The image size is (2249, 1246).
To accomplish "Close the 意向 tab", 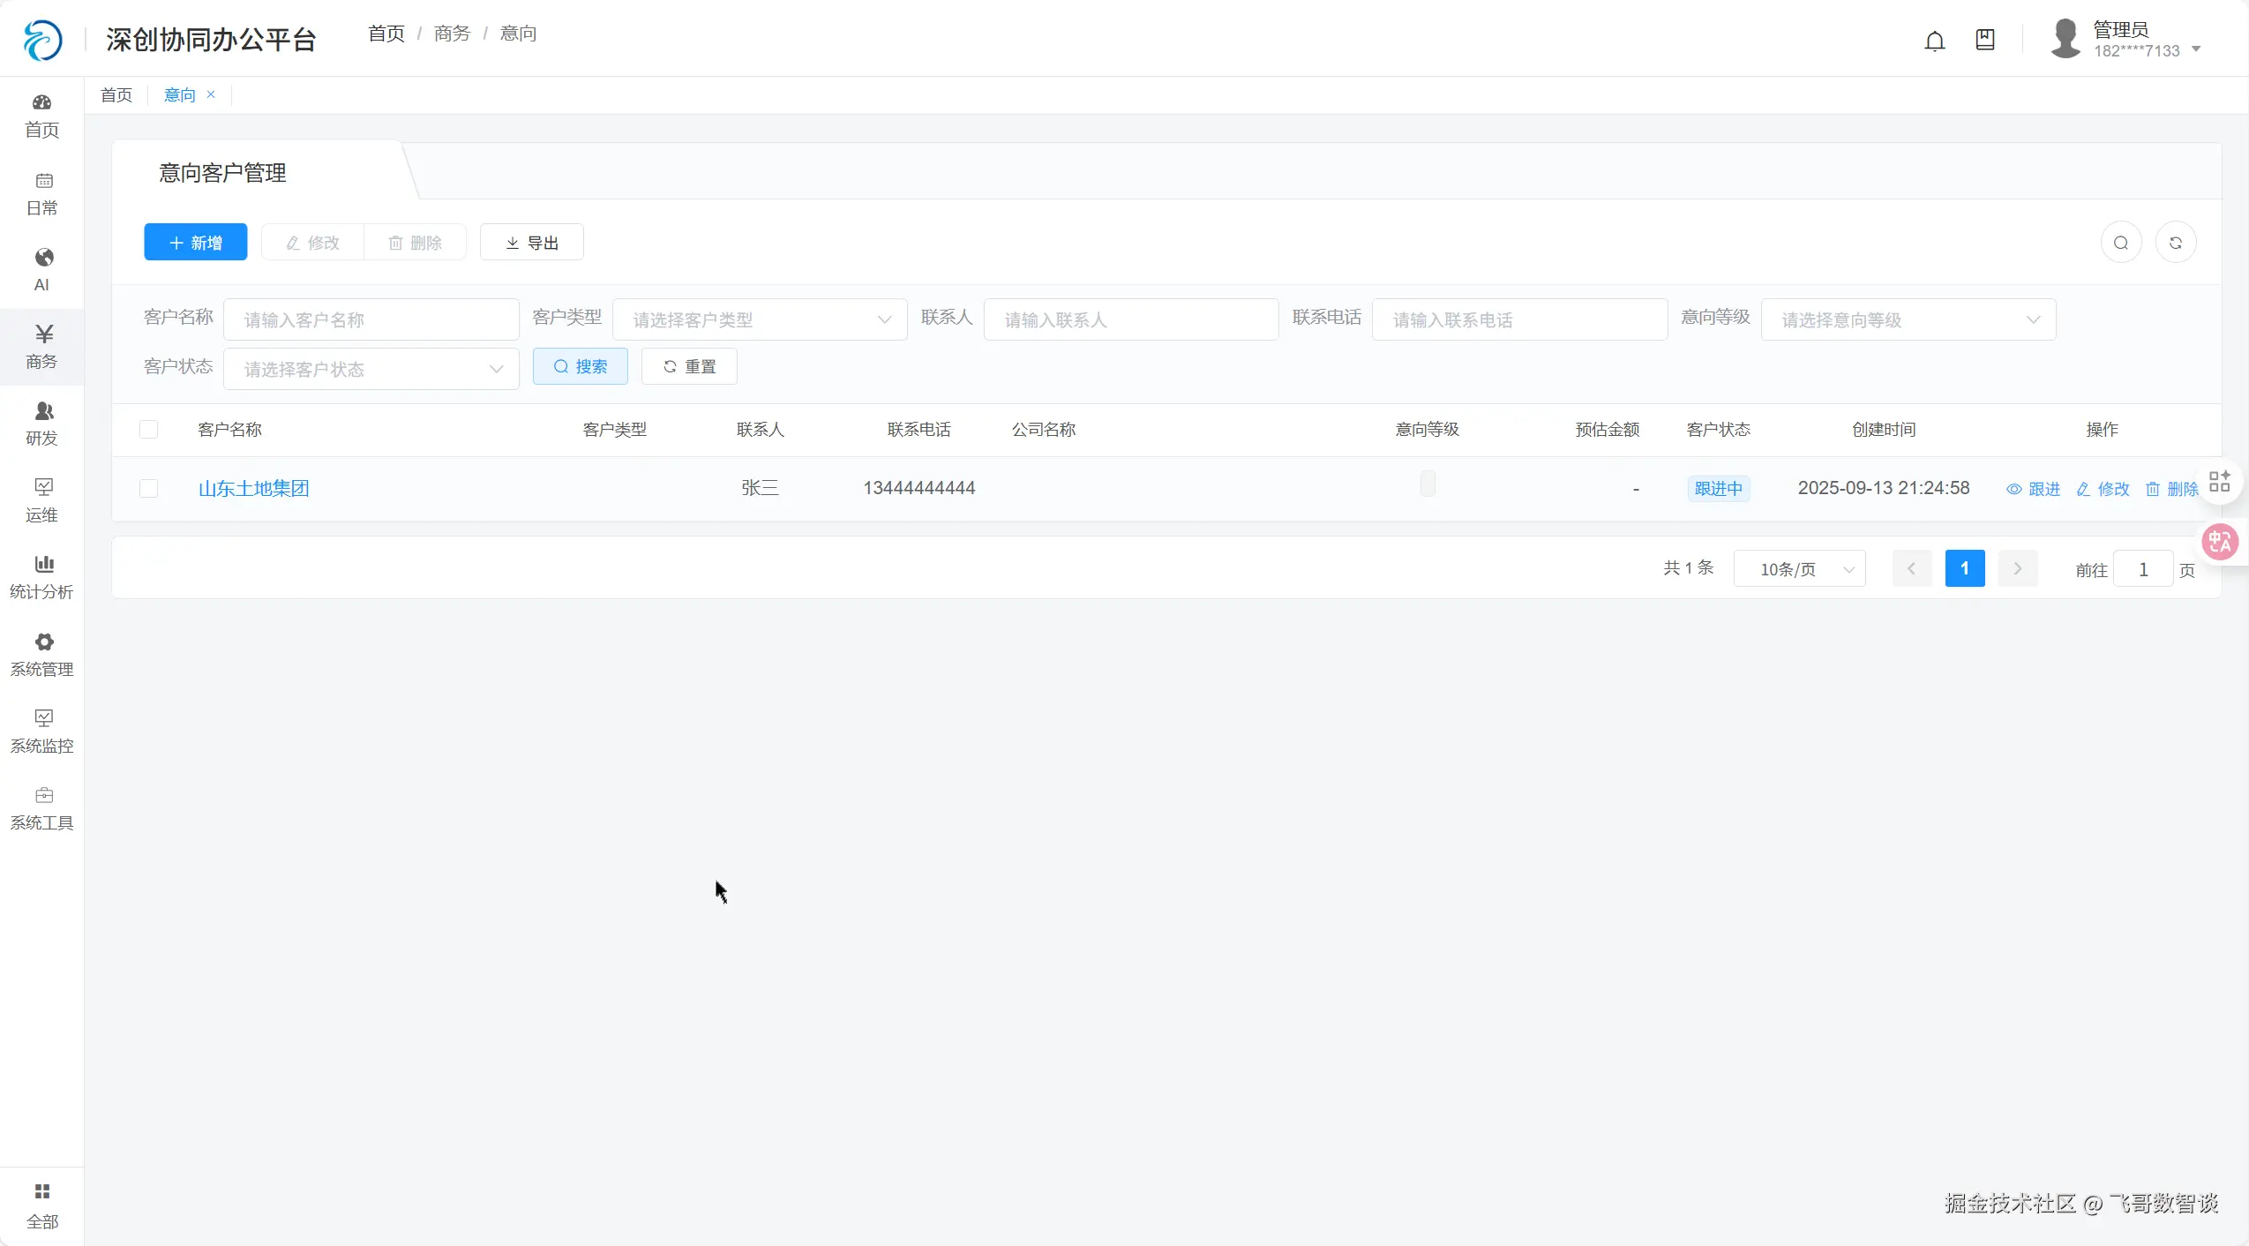I will click(x=211, y=94).
